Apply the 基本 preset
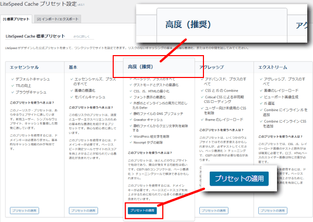 [85, 211]
